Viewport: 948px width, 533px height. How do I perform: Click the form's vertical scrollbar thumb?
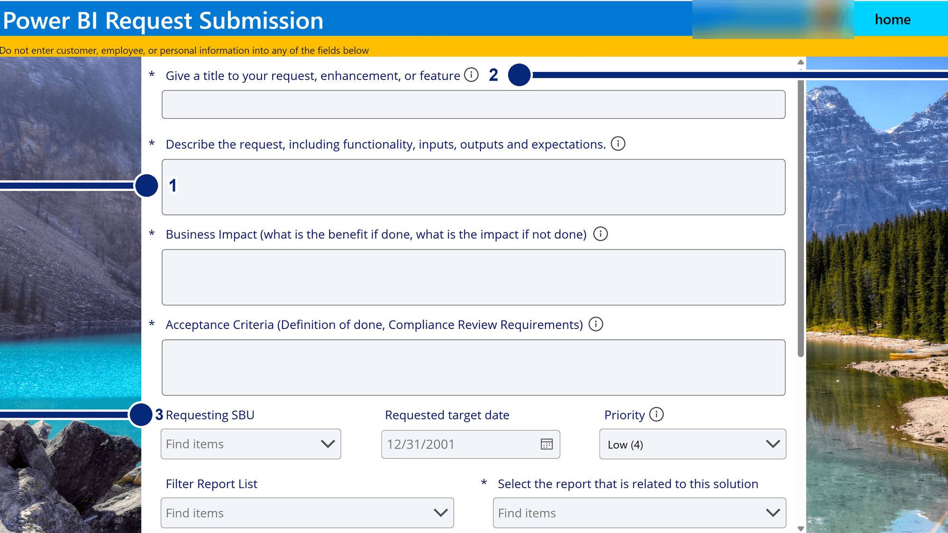801,218
